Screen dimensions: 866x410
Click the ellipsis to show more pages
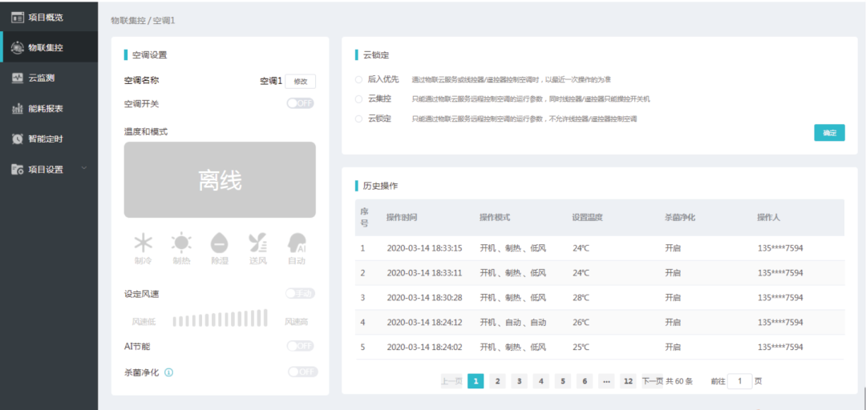pyautogui.click(x=606, y=381)
